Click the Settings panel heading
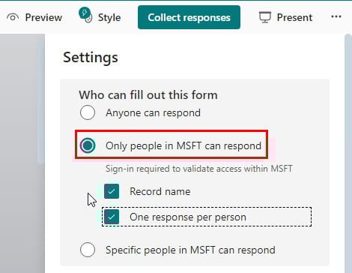Image resolution: width=352 pixels, height=273 pixels. pyautogui.click(x=91, y=58)
